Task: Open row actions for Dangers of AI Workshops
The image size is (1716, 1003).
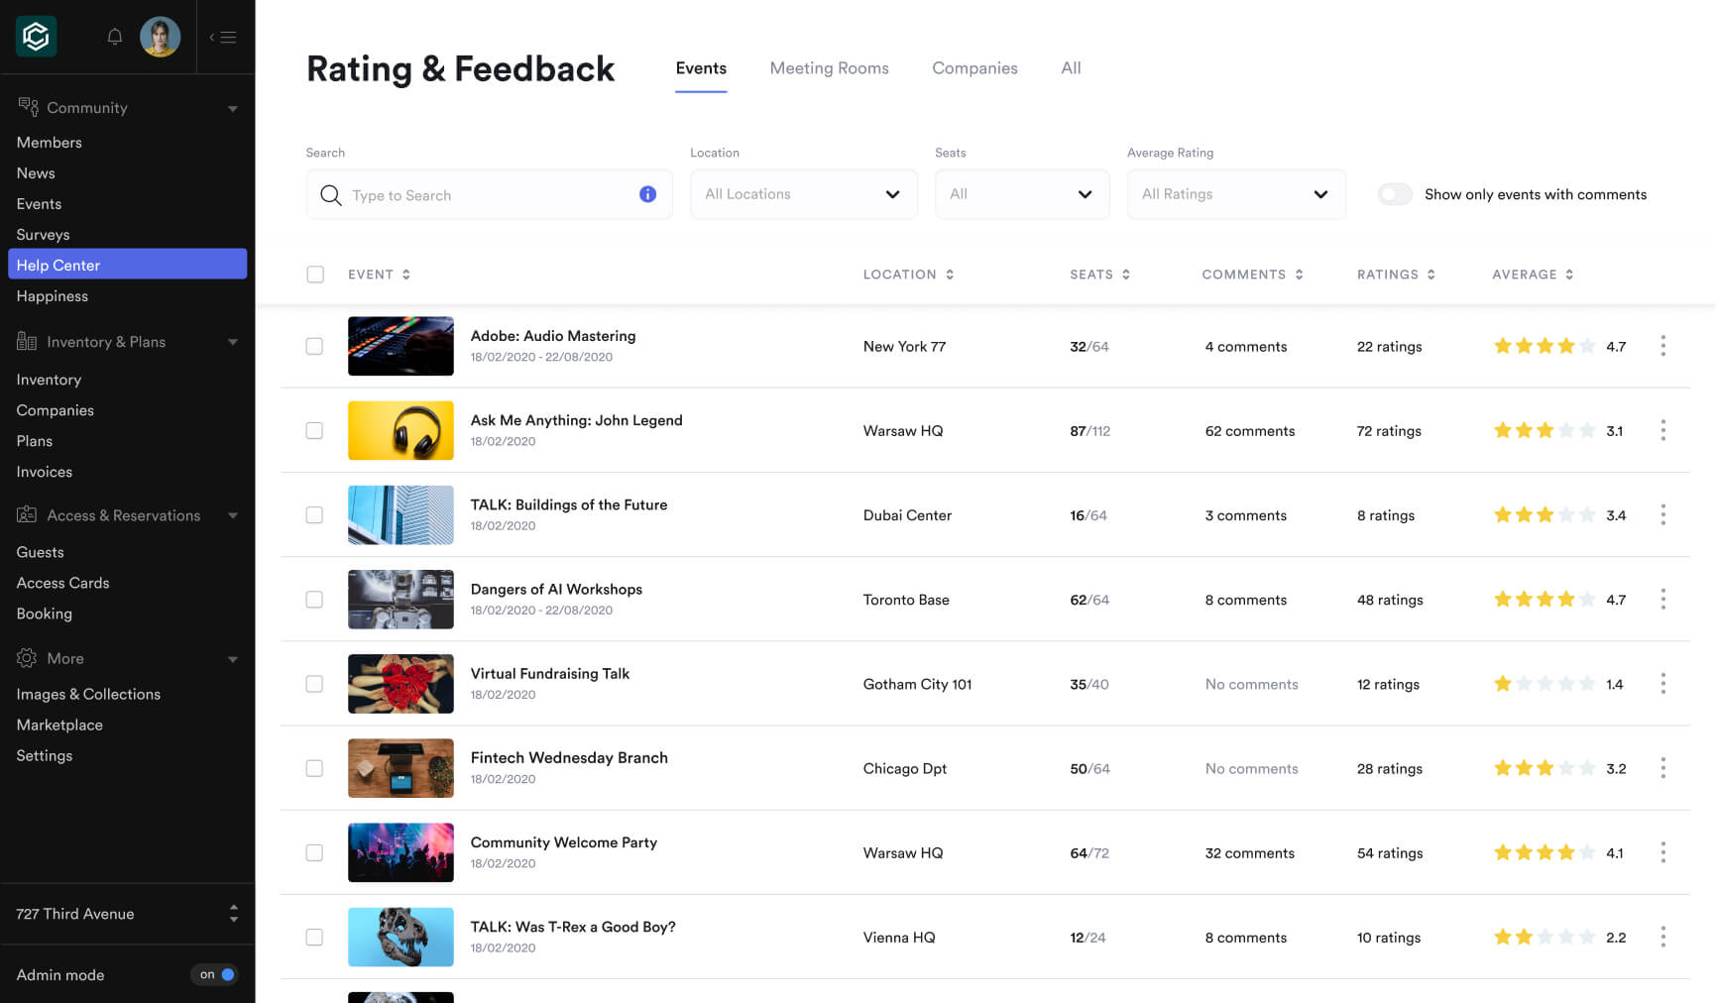Action: [1662, 599]
